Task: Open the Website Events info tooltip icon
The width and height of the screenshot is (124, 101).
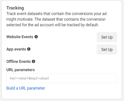Action: [x=36, y=37]
